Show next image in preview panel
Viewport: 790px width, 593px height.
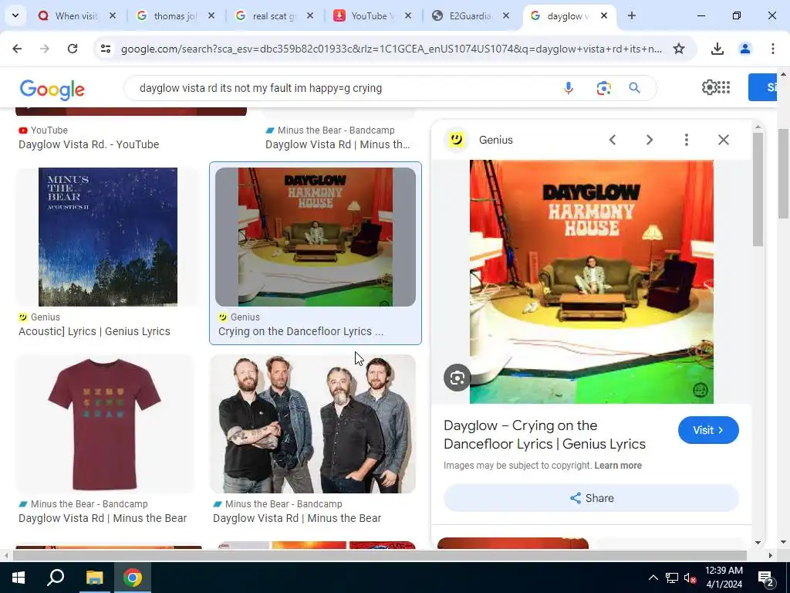(650, 140)
